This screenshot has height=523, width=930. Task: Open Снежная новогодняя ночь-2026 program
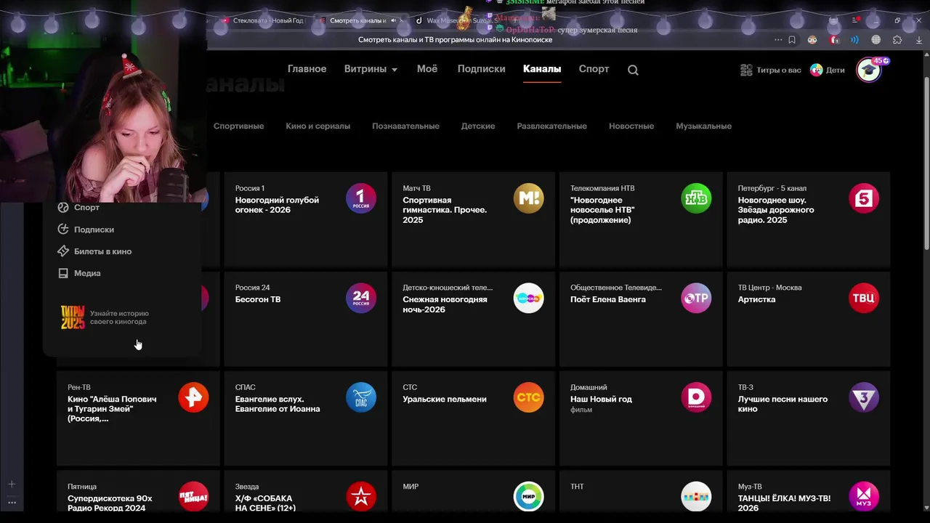pyautogui.click(x=445, y=304)
